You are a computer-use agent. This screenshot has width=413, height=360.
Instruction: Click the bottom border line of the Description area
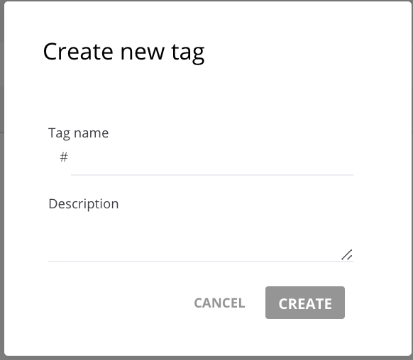coord(201,261)
